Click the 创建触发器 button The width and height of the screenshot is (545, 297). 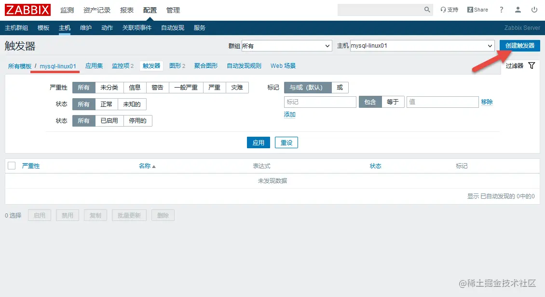519,45
